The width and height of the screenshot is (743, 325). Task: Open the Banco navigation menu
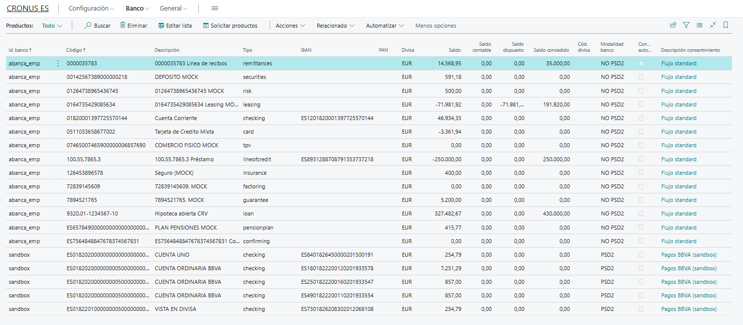(x=137, y=8)
